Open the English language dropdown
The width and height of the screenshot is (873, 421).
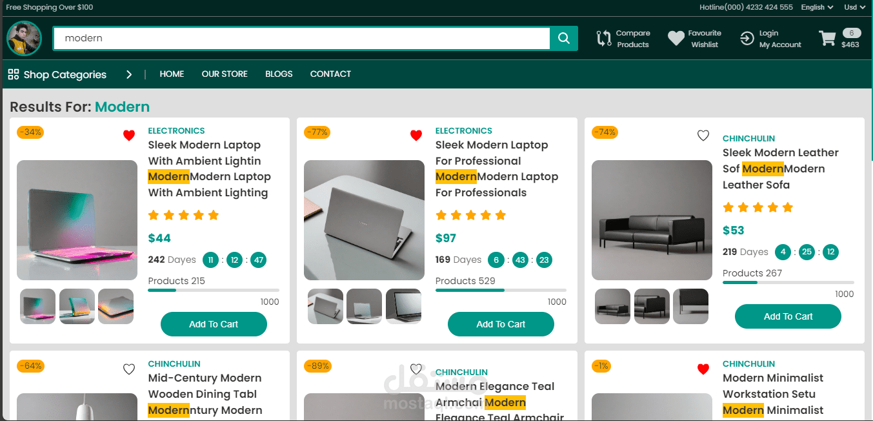pos(816,7)
